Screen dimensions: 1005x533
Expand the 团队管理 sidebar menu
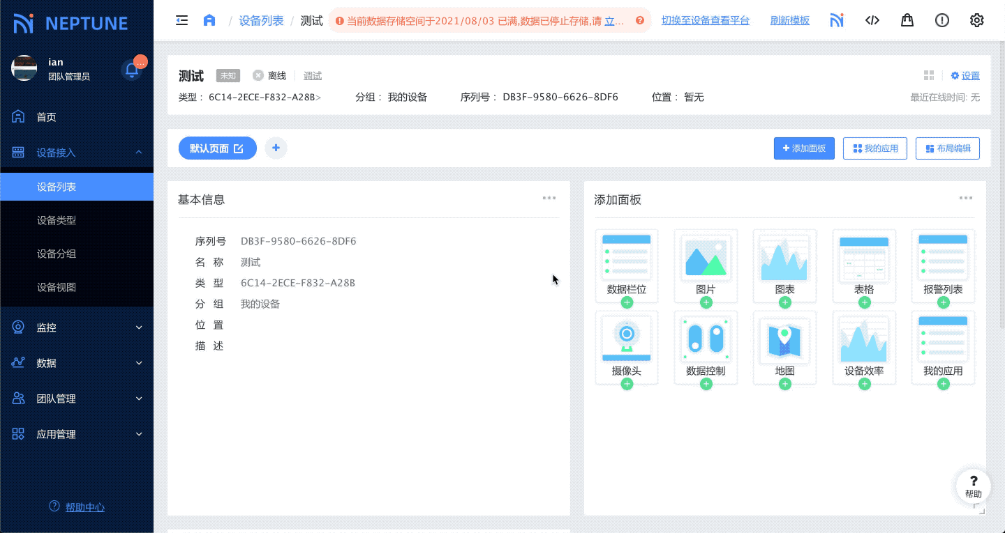[x=77, y=399]
